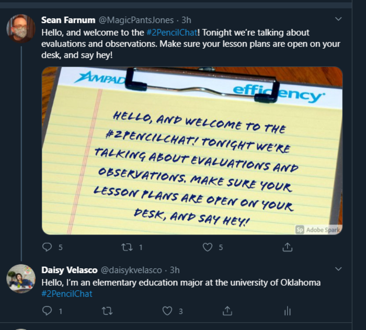The width and height of the screenshot is (366, 330).
Task: Open the more-options chevron on Sean's tweet
Action: 338,19
